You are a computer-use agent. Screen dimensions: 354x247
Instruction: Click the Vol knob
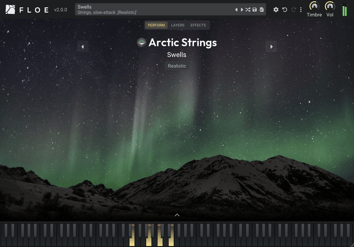(330, 6)
